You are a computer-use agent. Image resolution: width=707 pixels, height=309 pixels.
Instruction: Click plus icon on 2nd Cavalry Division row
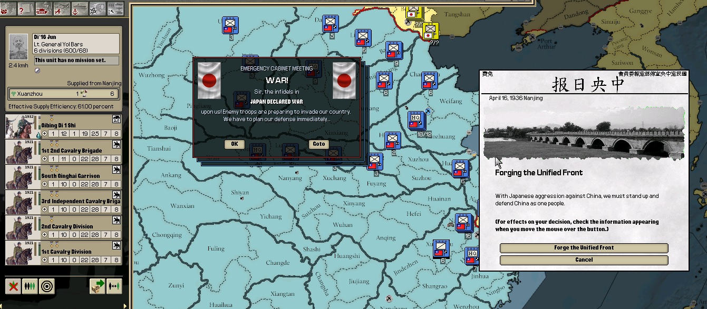click(44, 235)
